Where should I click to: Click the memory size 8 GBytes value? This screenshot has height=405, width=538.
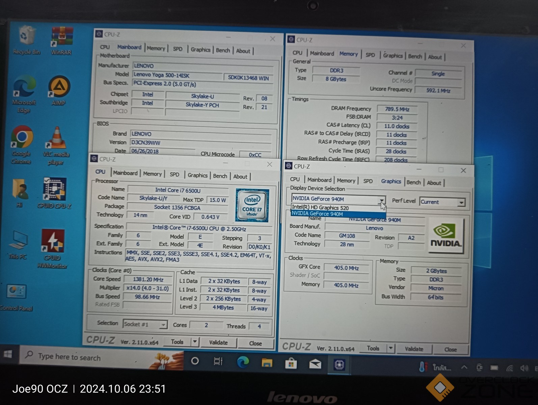pos(336,79)
